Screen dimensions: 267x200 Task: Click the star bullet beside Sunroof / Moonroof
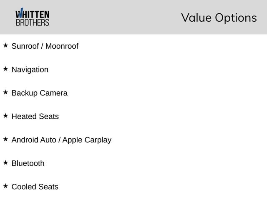pyautogui.click(x=5, y=45)
